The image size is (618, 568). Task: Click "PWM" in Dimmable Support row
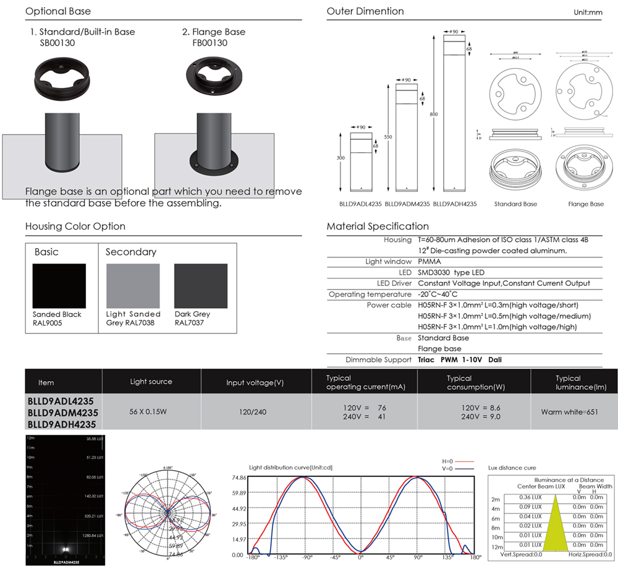[449, 359]
